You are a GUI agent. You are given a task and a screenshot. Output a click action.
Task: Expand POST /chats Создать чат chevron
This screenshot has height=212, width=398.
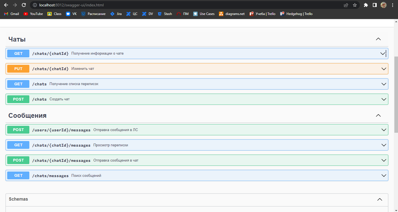(384, 99)
